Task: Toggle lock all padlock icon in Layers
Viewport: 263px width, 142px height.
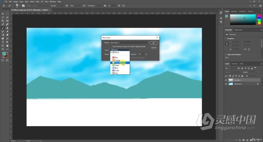Action: (x=242, y=76)
